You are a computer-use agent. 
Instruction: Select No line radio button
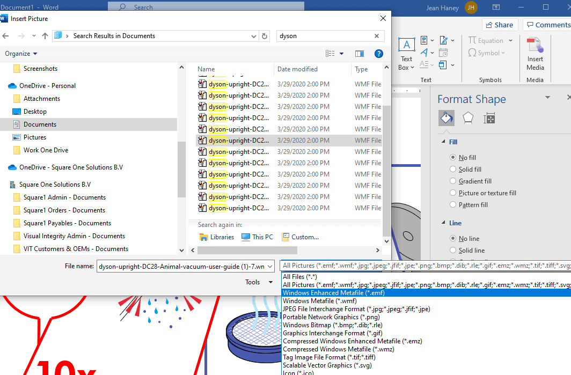point(452,238)
